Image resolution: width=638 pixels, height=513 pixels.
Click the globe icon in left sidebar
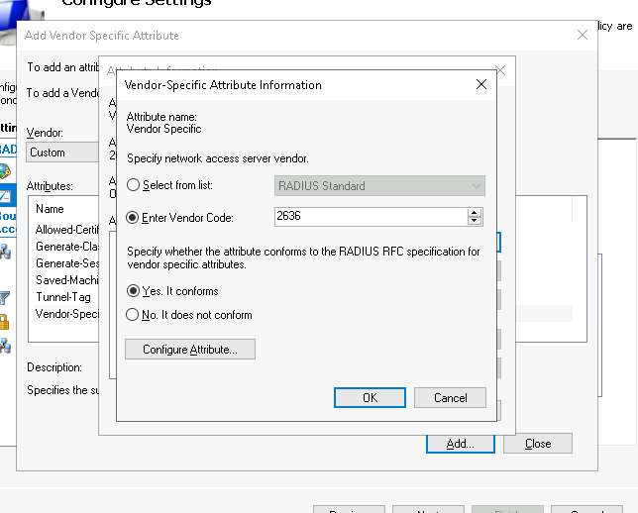[5, 171]
